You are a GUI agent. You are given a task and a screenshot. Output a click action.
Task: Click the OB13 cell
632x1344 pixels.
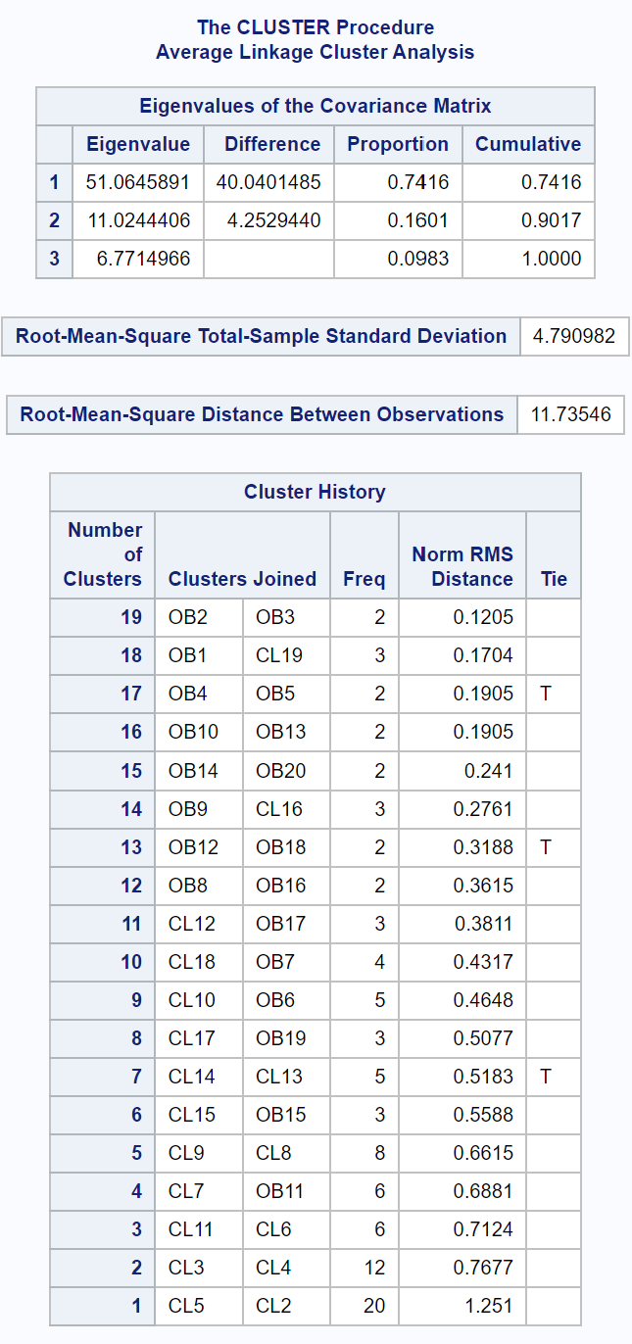(x=287, y=732)
